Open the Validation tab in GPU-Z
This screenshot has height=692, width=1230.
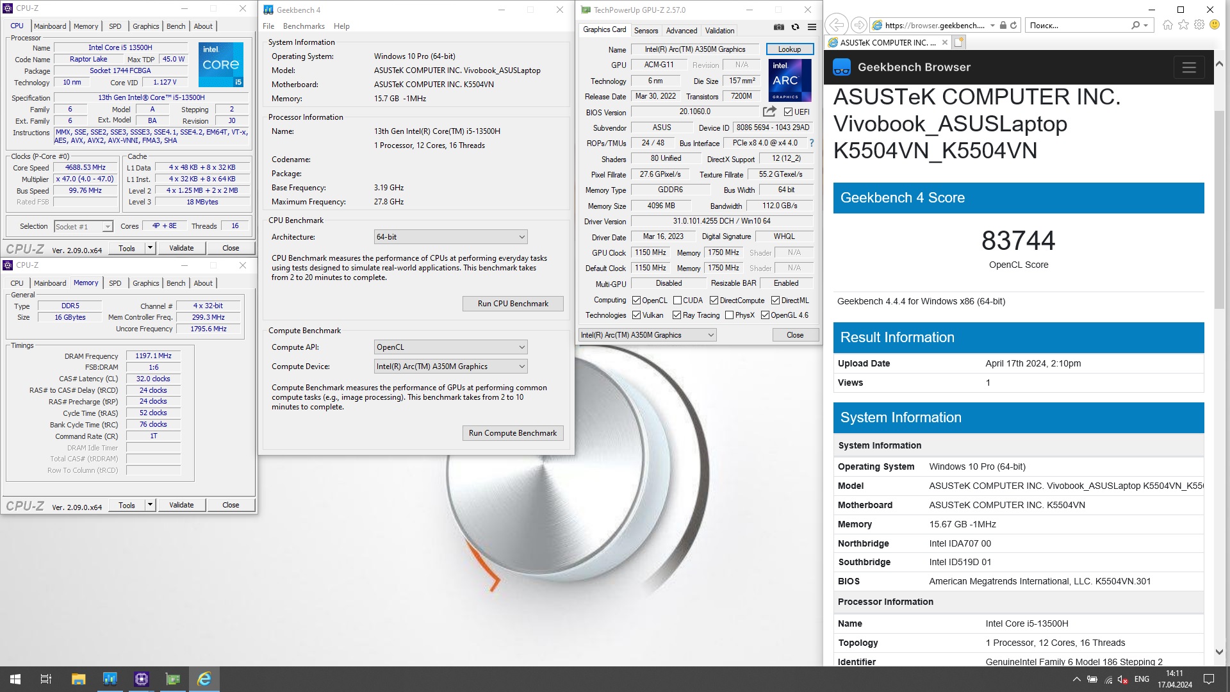719,31
